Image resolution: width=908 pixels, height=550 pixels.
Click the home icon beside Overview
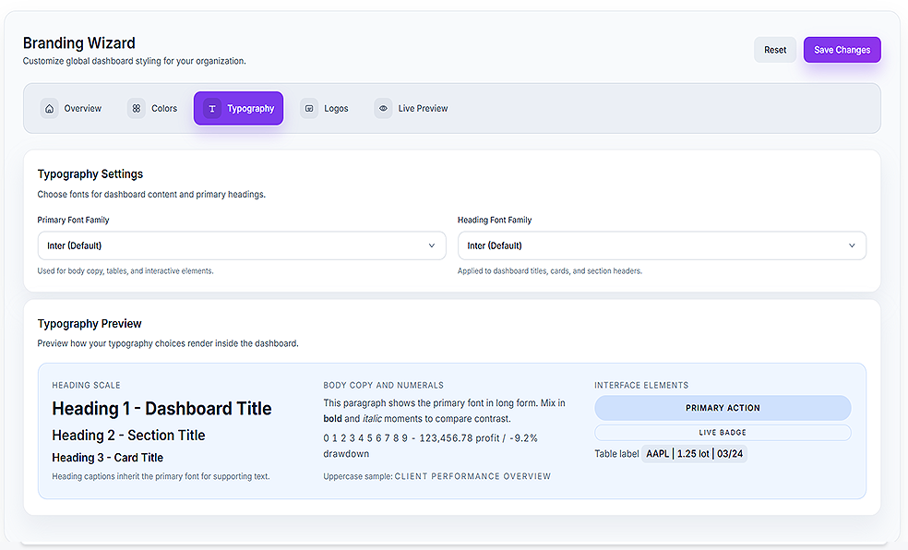(x=49, y=108)
